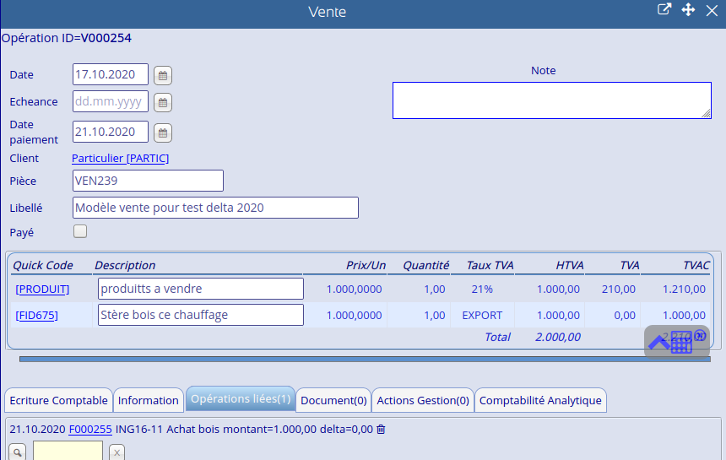Open the Particulier [PARTIC] client link
Image resolution: width=726 pixels, height=460 pixels.
pyautogui.click(x=120, y=159)
